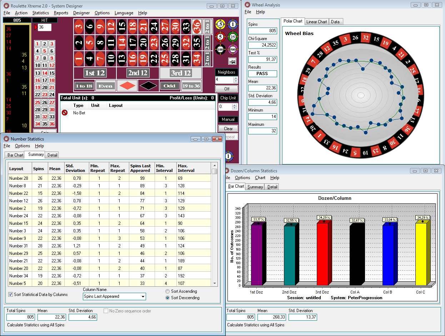
Task: Click number pad button 32
Action: pyautogui.click(x=45, y=117)
